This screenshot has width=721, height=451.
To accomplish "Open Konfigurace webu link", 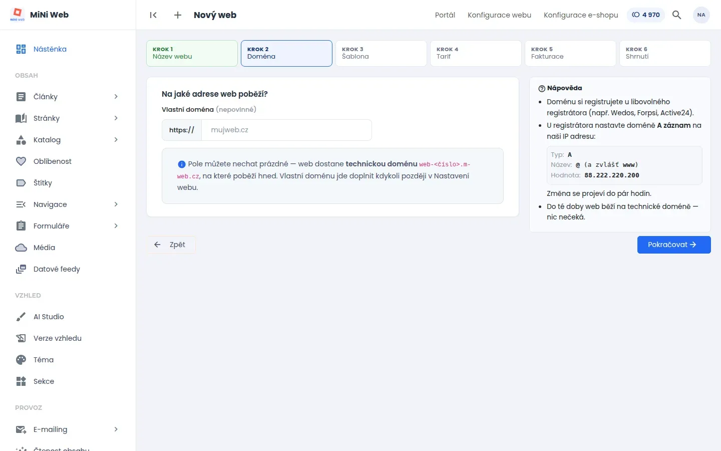I will click(499, 15).
